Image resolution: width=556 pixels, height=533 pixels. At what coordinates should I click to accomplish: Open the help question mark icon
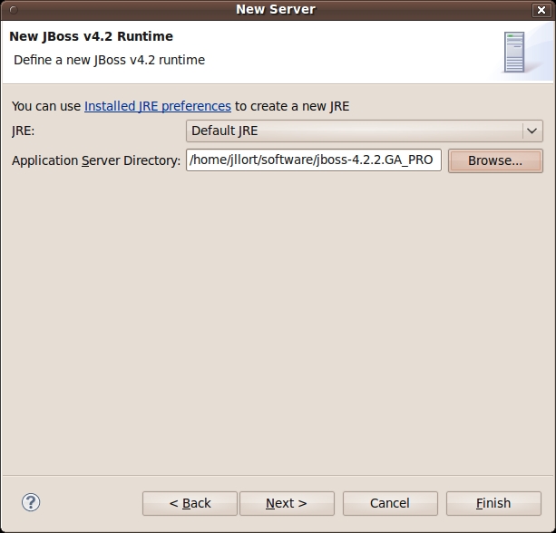[31, 502]
